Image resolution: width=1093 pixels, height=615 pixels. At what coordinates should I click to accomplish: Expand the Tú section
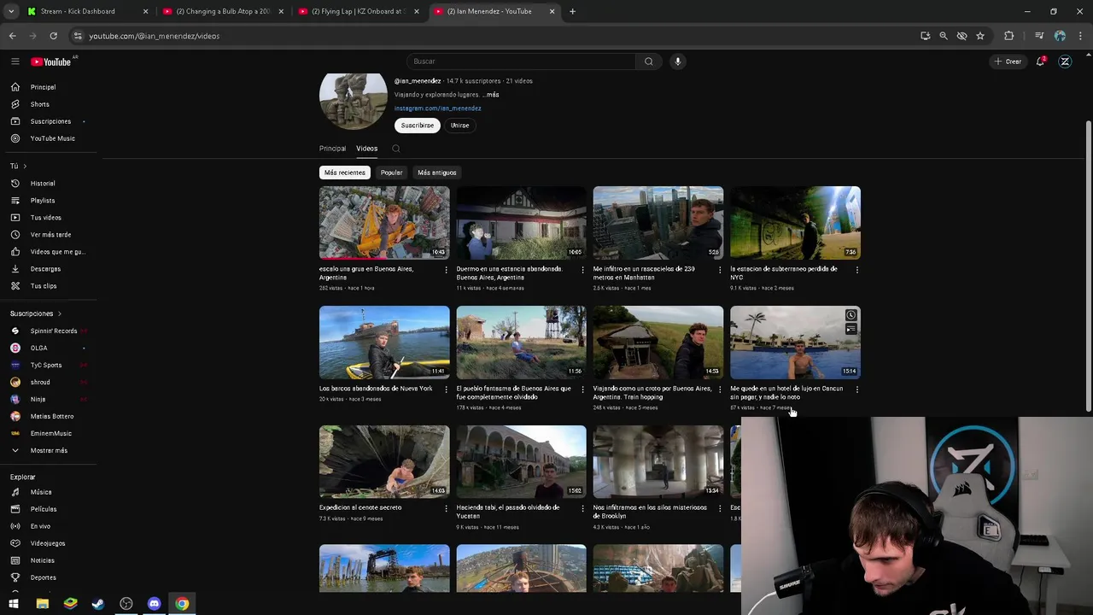tap(18, 166)
